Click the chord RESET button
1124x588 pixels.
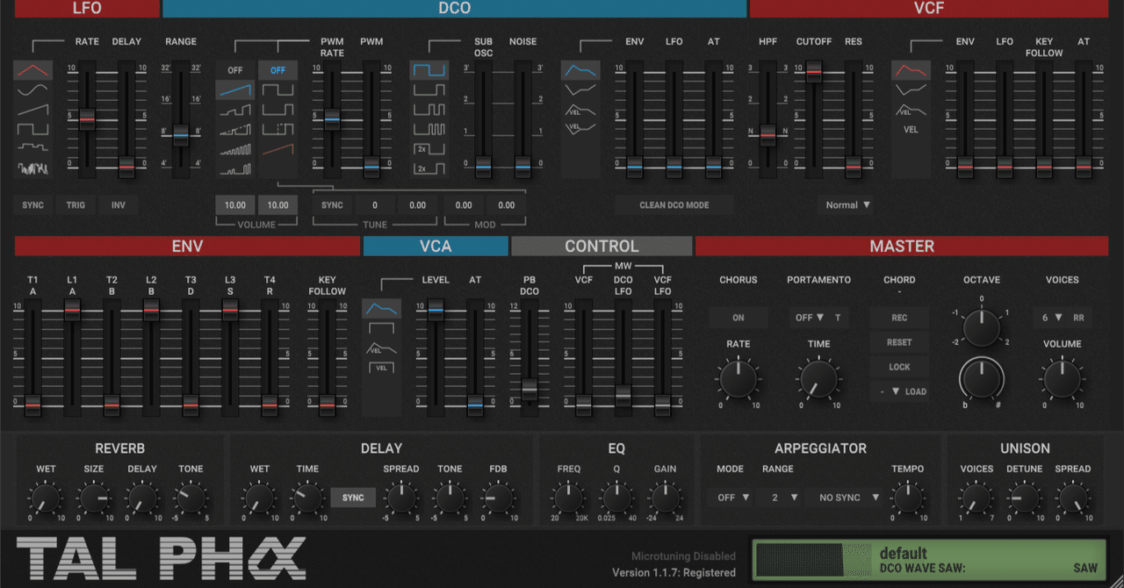(899, 342)
